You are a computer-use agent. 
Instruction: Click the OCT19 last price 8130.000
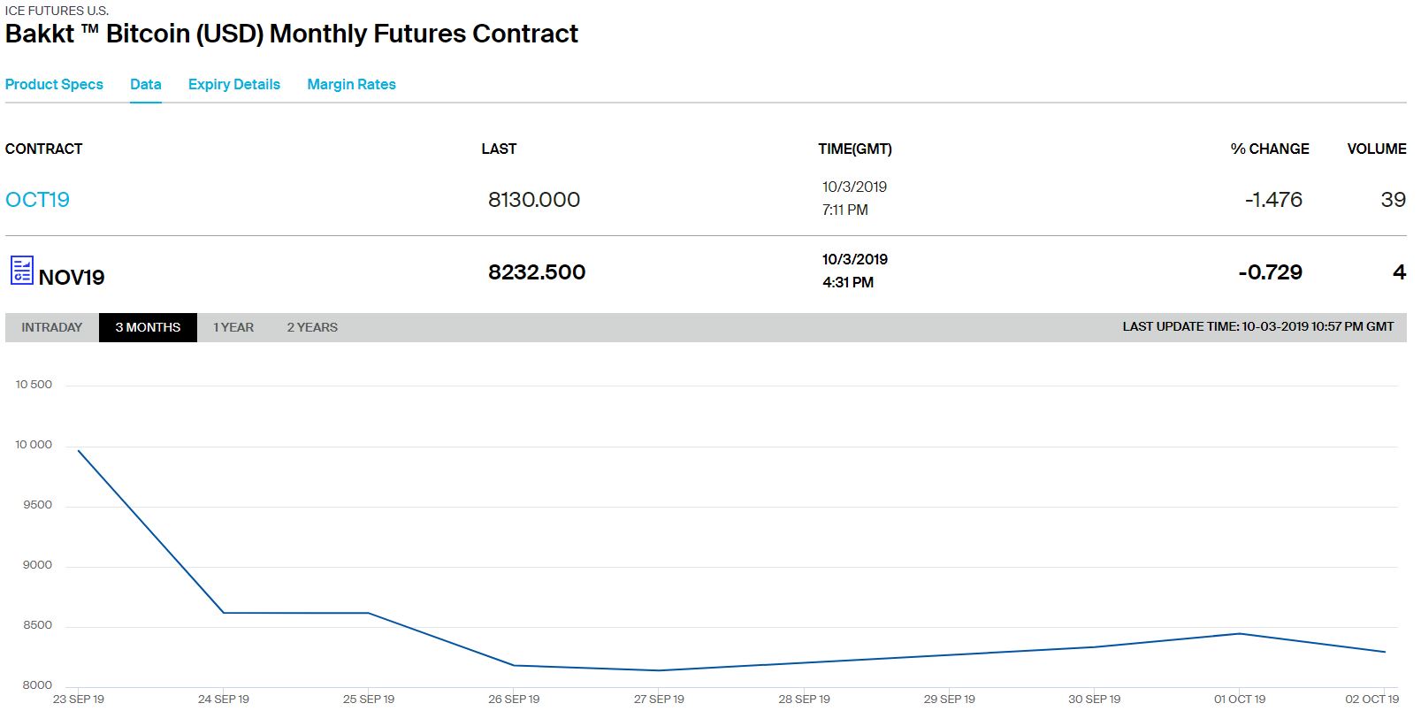(534, 200)
